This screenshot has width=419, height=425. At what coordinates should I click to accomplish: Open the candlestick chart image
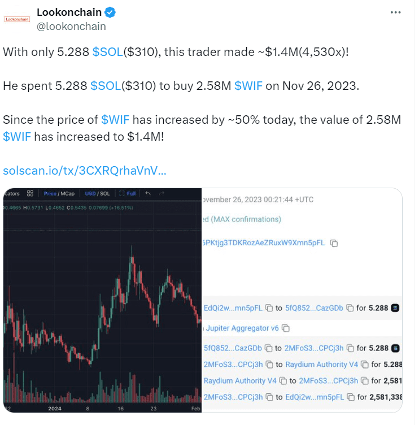103,300
